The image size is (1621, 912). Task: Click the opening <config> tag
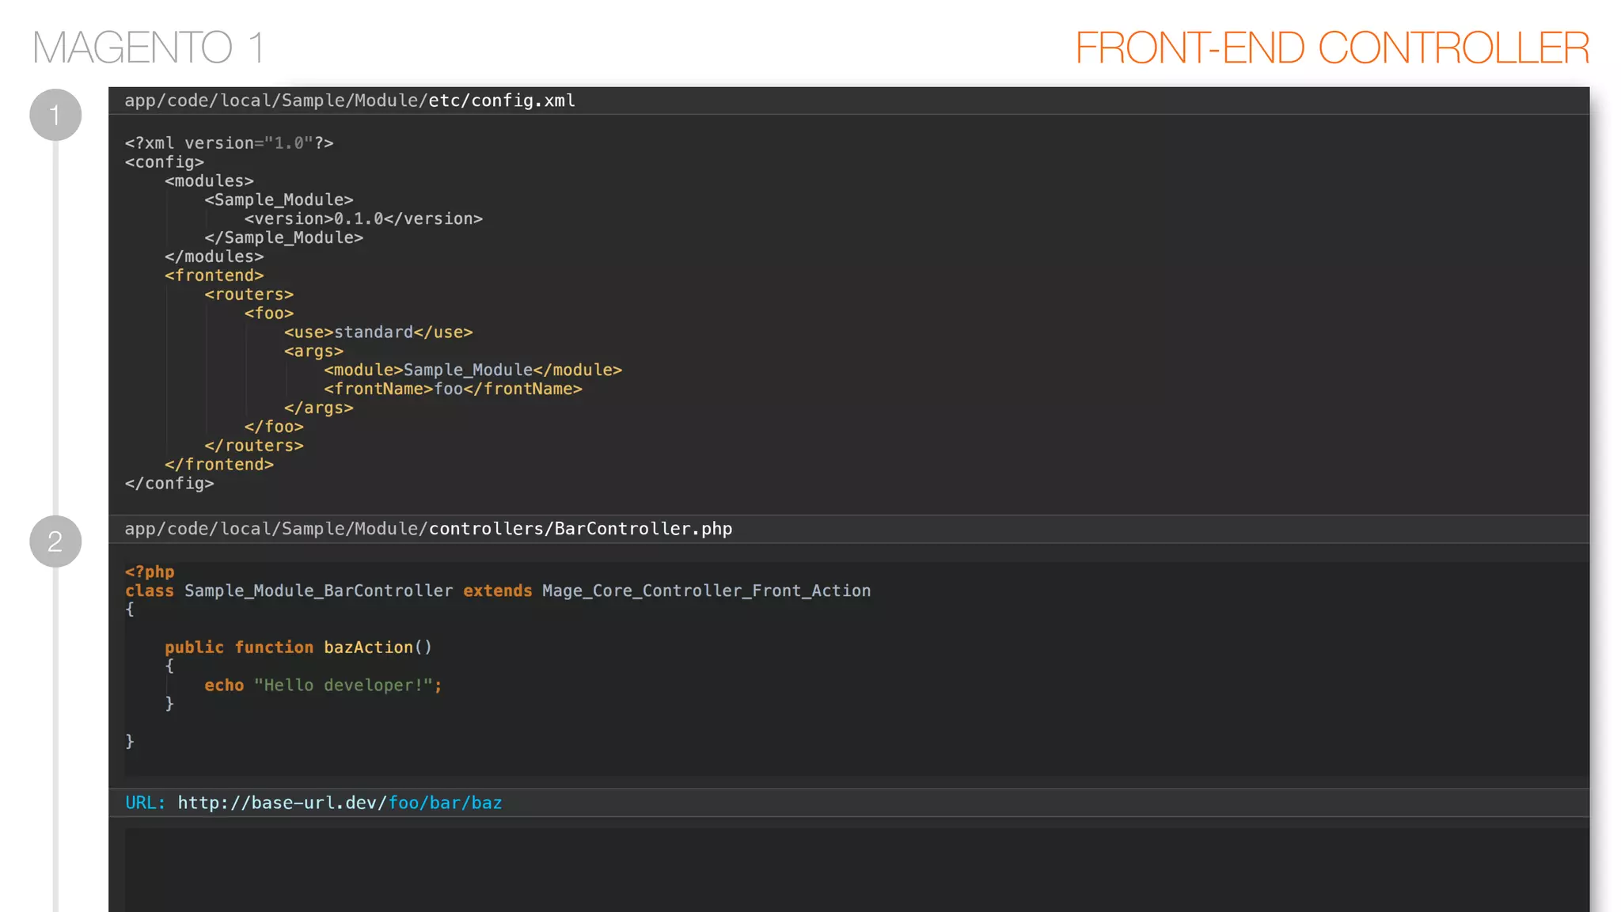(x=165, y=162)
